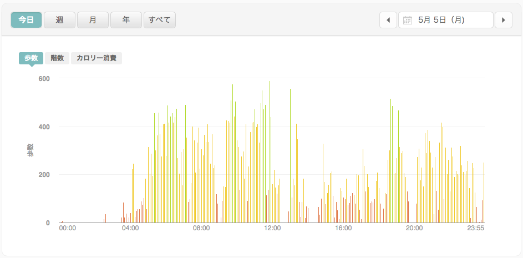Select the カロリー消費 chart tab
Screen dimensions: 523x258
pyautogui.click(x=97, y=58)
